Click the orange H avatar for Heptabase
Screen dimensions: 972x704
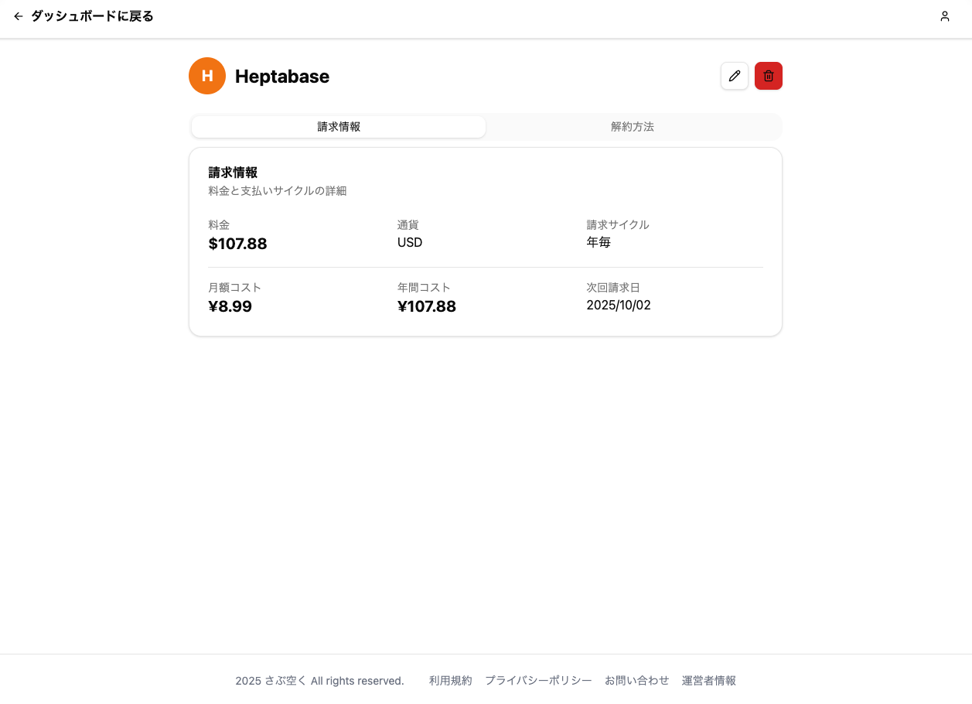(207, 76)
